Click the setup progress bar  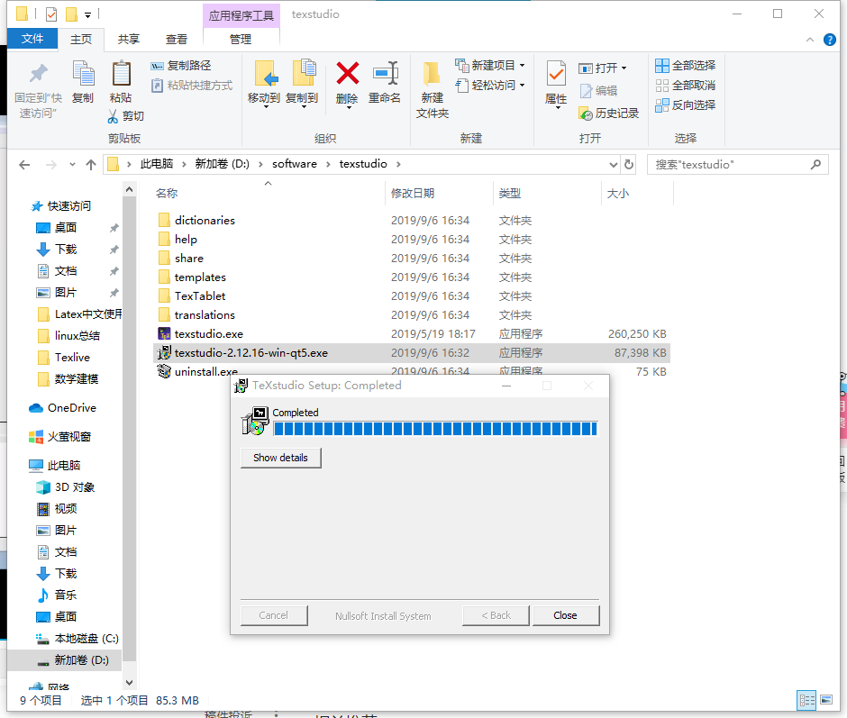[435, 429]
